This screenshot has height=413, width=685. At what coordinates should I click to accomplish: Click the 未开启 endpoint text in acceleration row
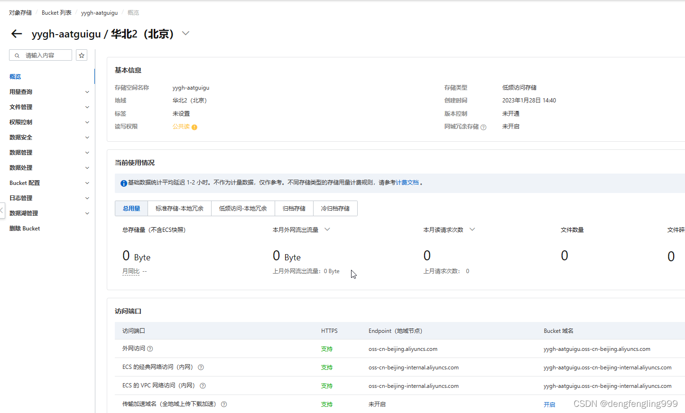(x=377, y=404)
